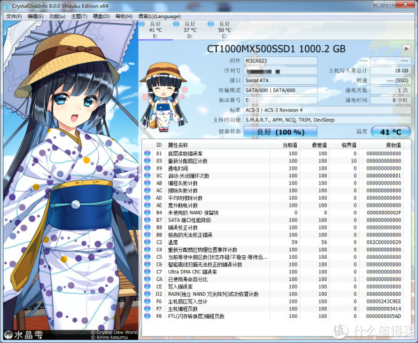Click the status icon for attribute AE
This screenshot has width=418, height=343.
147,205
